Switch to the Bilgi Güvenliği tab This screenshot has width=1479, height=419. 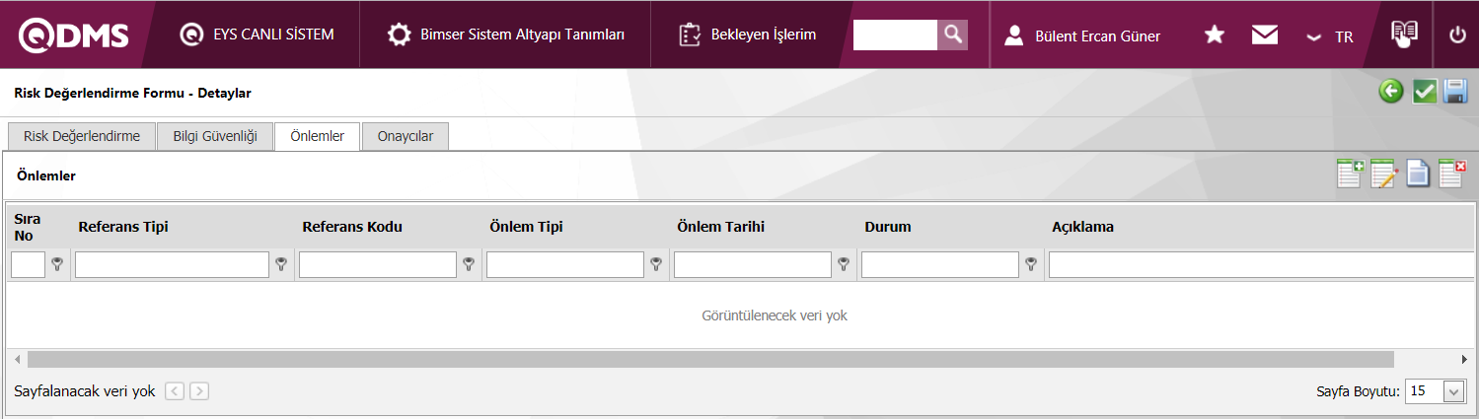215,136
